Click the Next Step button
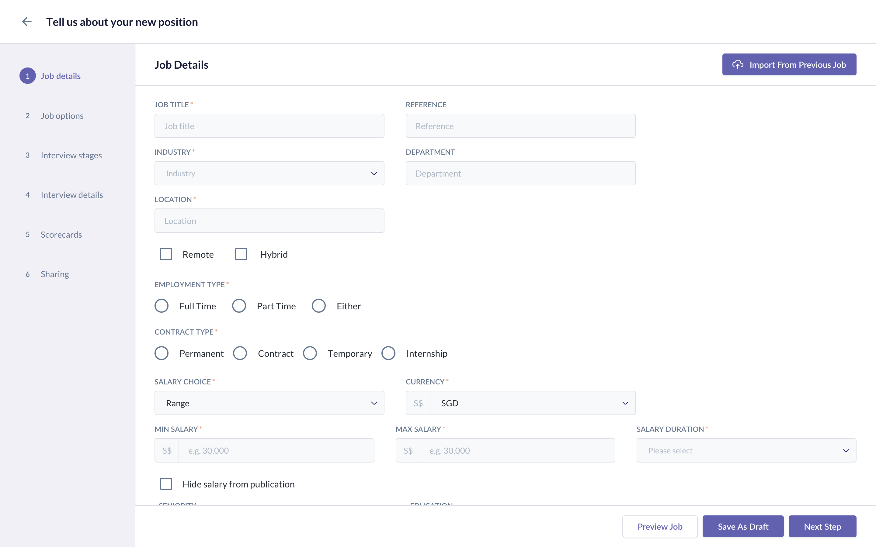This screenshot has width=876, height=547. 822,526
